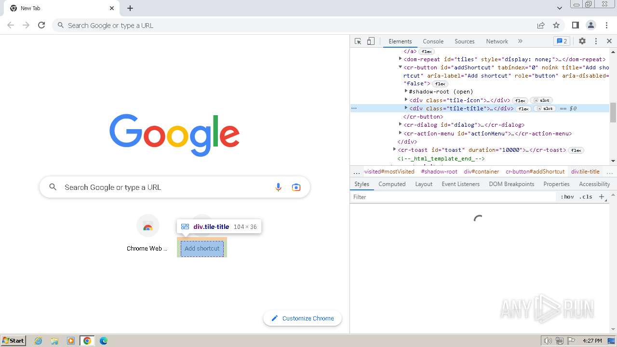Open DevTools settings gear
617x347 pixels.
[x=582, y=41]
